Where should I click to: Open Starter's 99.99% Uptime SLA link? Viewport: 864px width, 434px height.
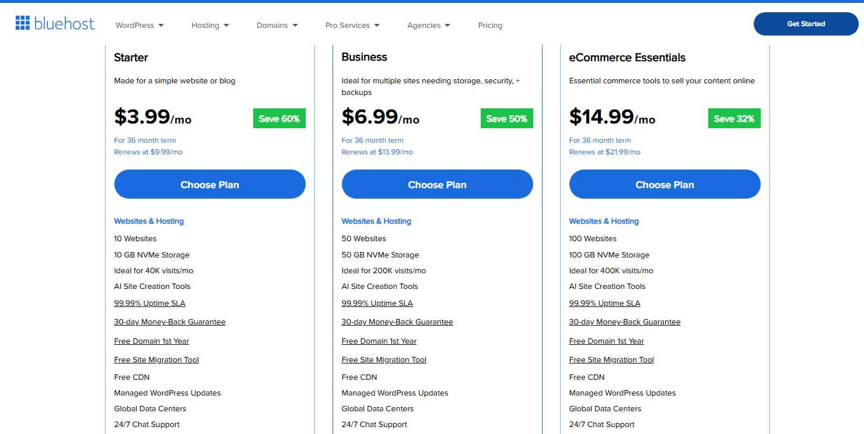tap(149, 304)
